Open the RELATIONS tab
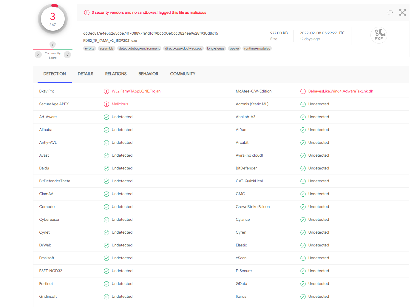417x307 pixels. pyautogui.click(x=116, y=74)
